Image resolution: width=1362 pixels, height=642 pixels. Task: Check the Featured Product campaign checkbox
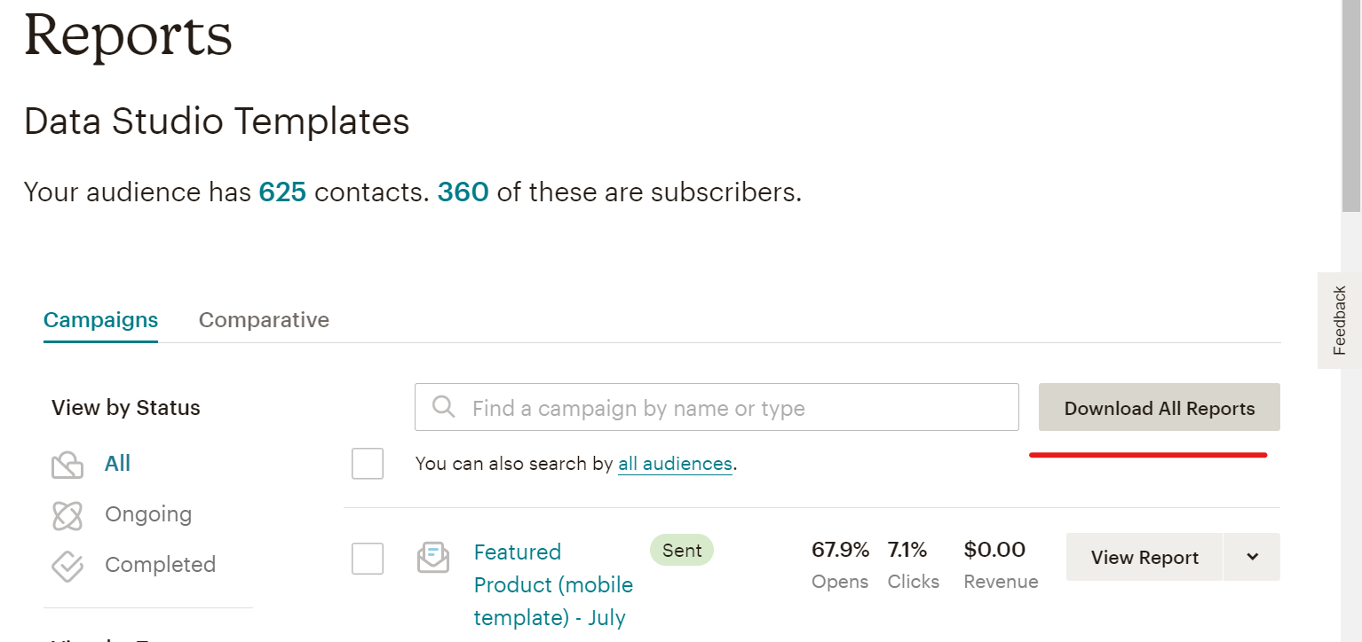pos(368,559)
